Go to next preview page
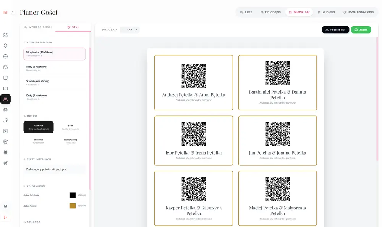 (136, 30)
